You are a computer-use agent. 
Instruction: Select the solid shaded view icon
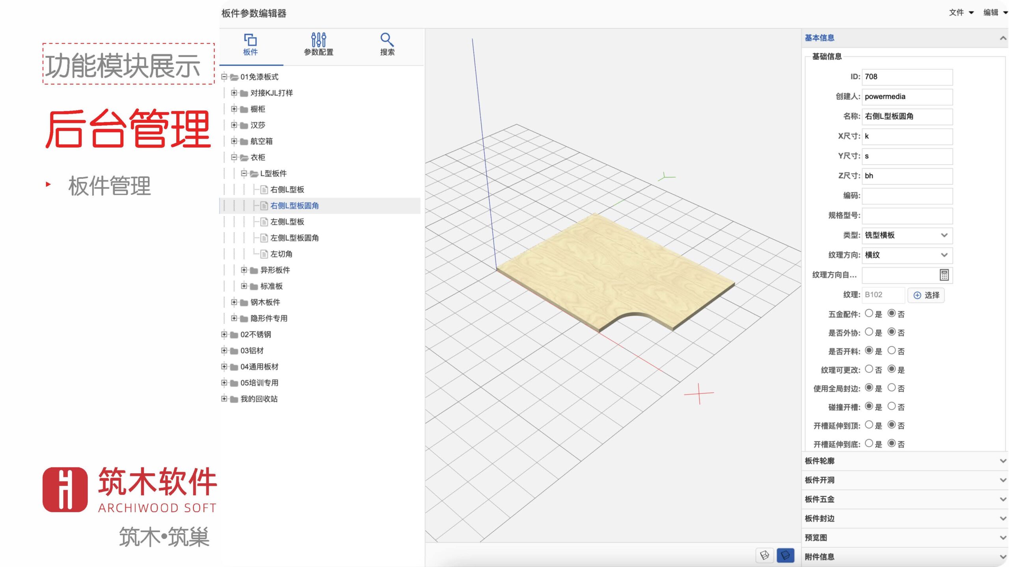pyautogui.click(x=785, y=555)
